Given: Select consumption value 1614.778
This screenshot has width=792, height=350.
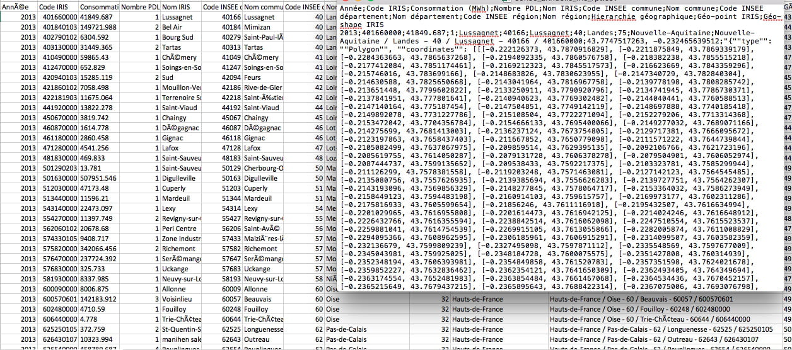Looking at the screenshot, I should pos(99,128).
